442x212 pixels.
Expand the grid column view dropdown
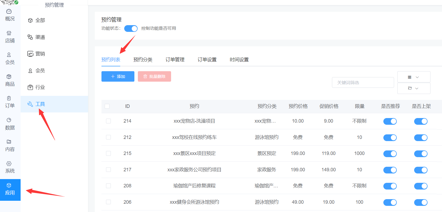414,77
